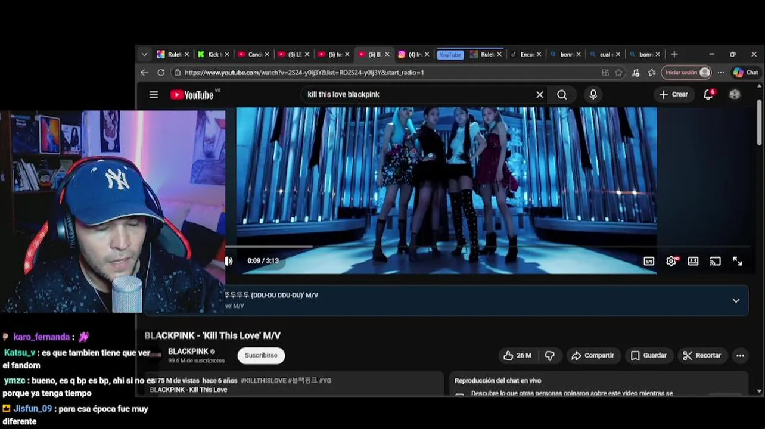
Task: Click the DDU-DU DDU-DU playlist title
Action: (x=272, y=296)
